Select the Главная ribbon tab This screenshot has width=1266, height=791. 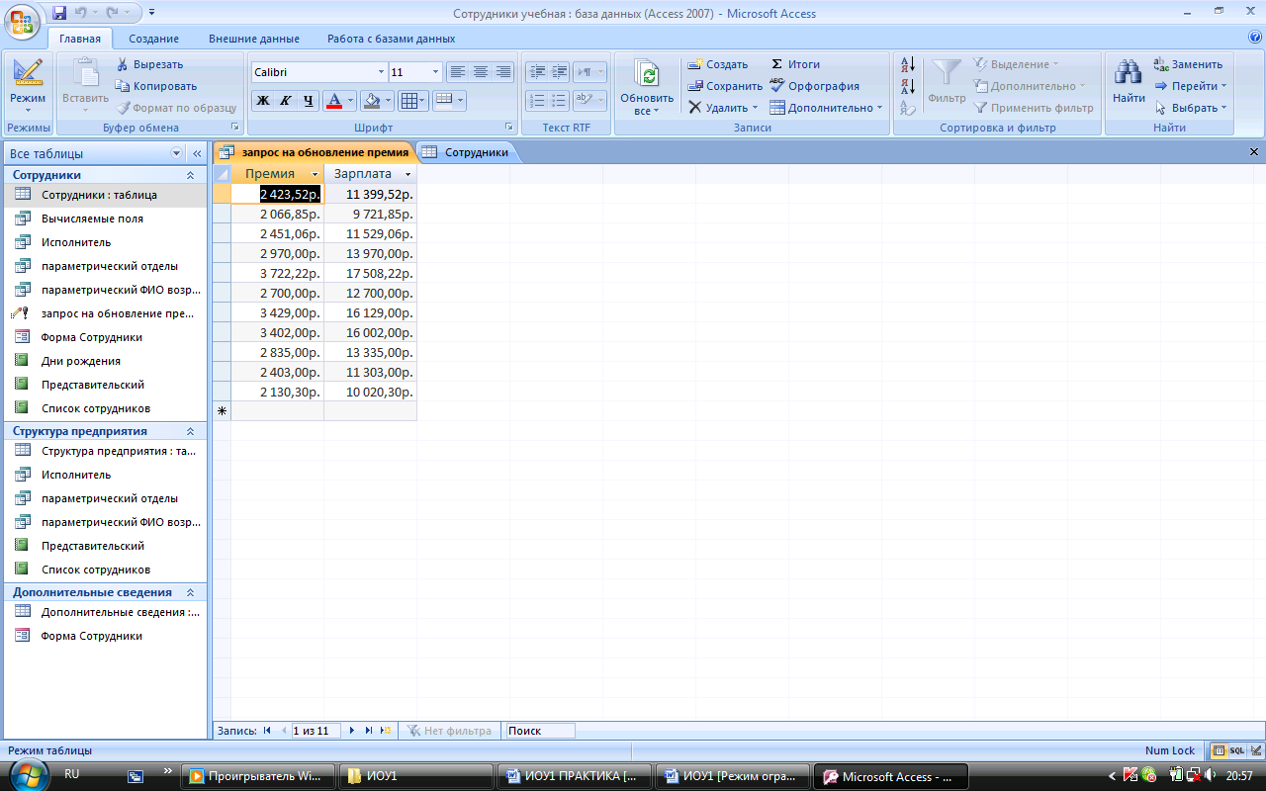click(80, 39)
